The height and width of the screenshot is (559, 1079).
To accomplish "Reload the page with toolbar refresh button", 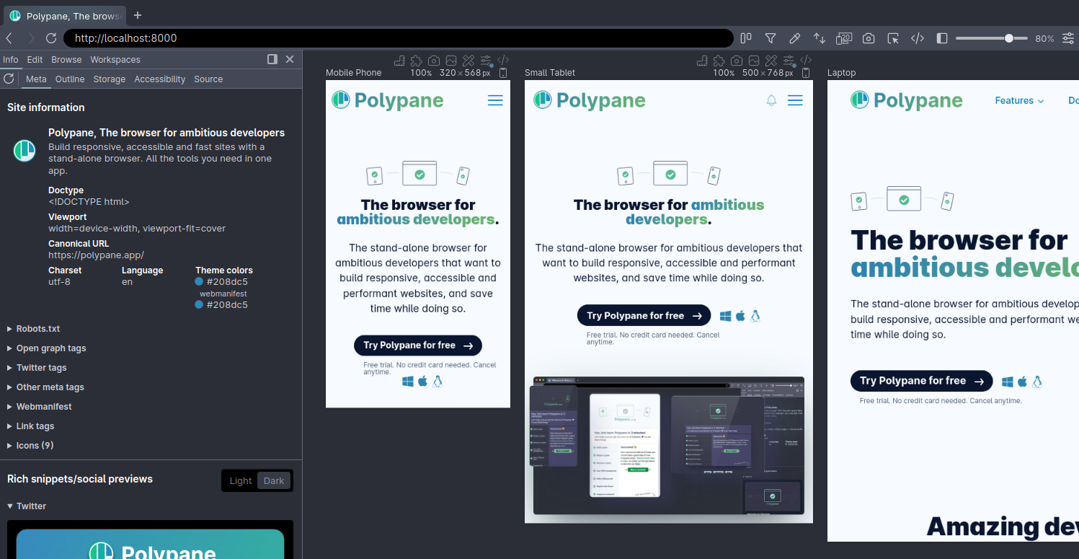I will point(51,38).
